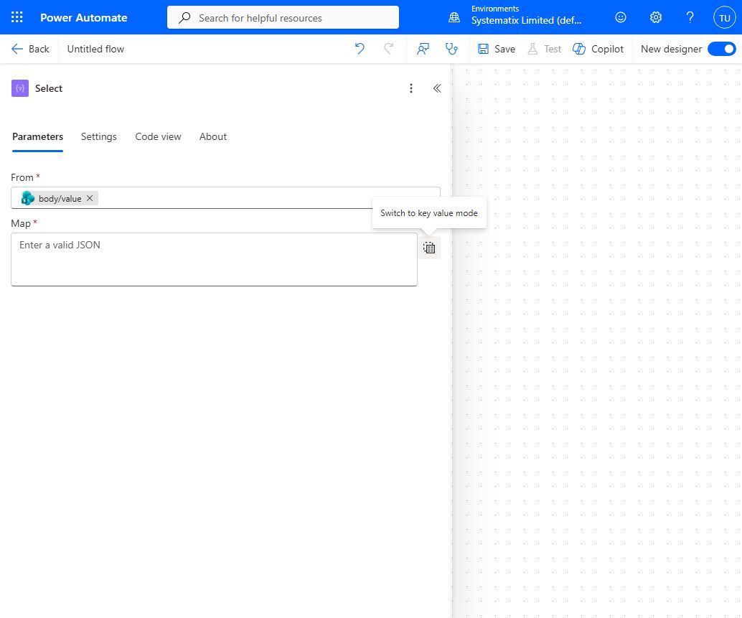The image size is (742, 618).
Task: Click the Select action title text
Action: pyautogui.click(x=49, y=88)
